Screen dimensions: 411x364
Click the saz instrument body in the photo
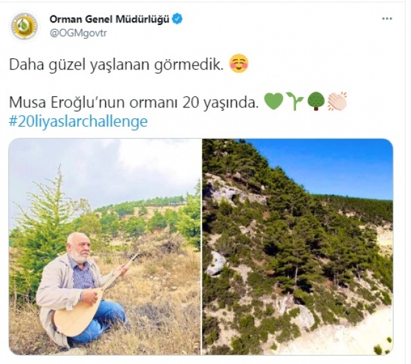point(76,316)
